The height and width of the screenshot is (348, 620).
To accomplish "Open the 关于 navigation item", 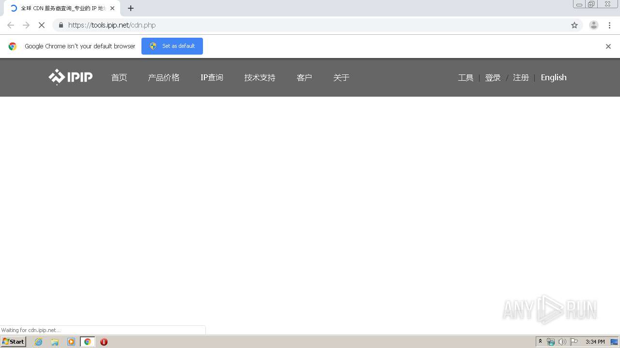I will [x=341, y=77].
